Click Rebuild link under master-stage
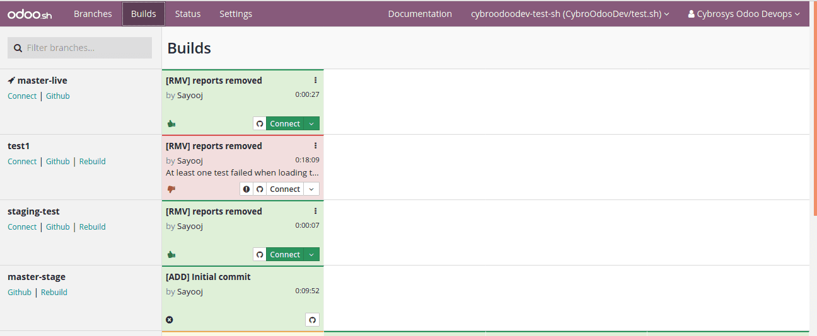Screen dimensions: 817x336 pyautogui.click(x=54, y=293)
